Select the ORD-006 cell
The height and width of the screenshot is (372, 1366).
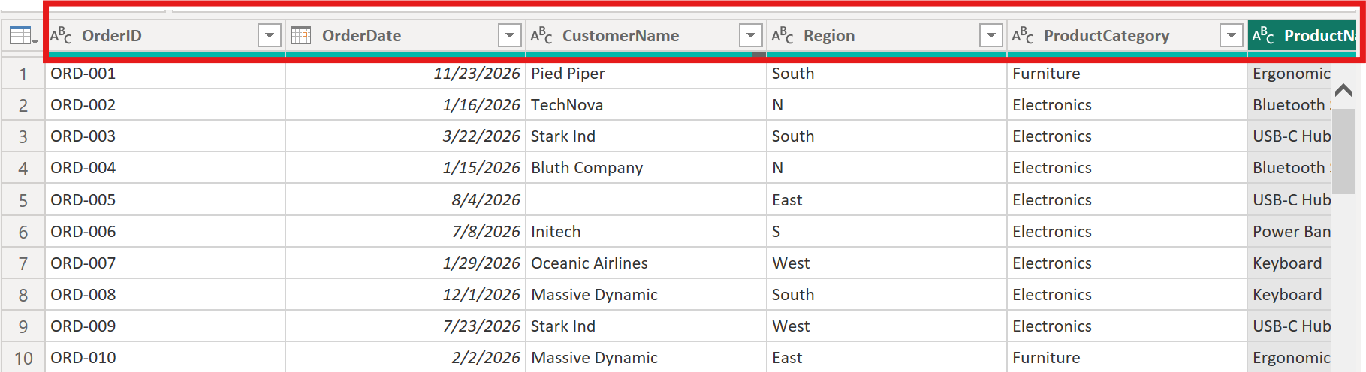click(165, 232)
